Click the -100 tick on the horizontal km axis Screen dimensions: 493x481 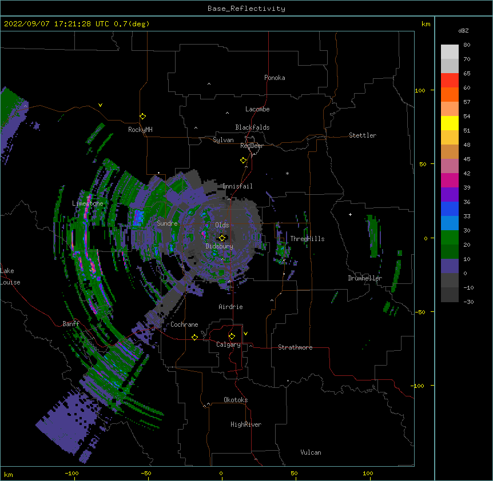pyautogui.click(x=71, y=473)
